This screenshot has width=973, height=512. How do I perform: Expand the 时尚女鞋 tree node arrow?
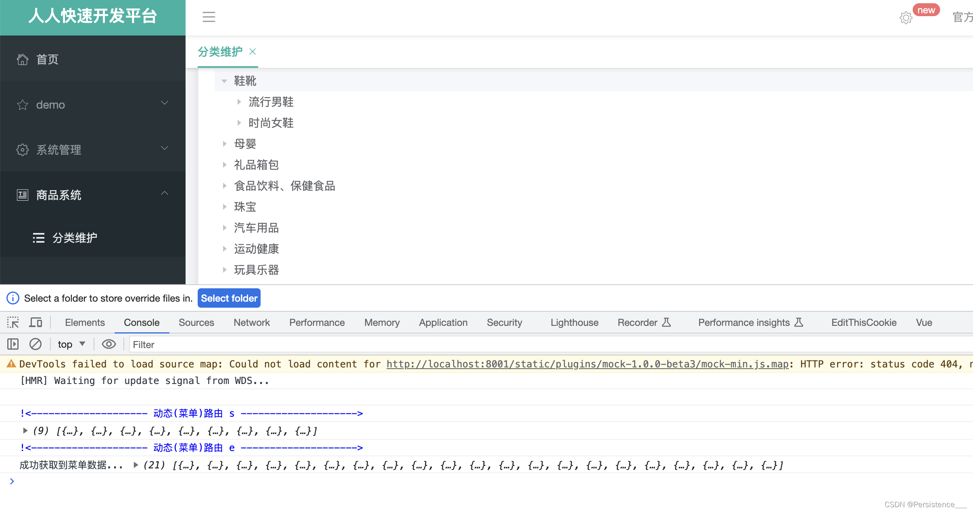pos(239,123)
